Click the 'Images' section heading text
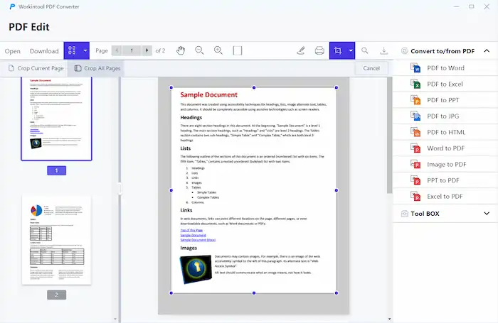This screenshot has width=498, height=323. [189, 248]
